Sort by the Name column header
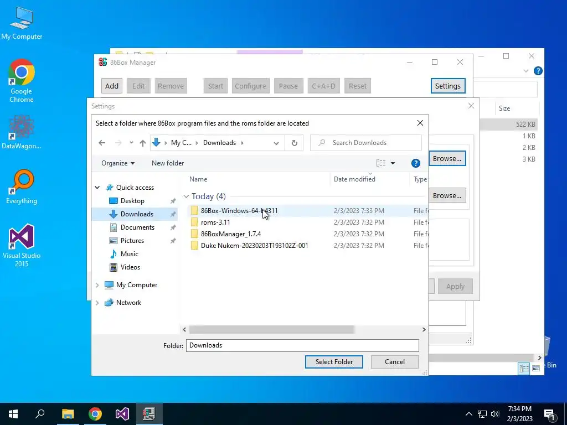This screenshot has height=425, width=567. coord(198,179)
